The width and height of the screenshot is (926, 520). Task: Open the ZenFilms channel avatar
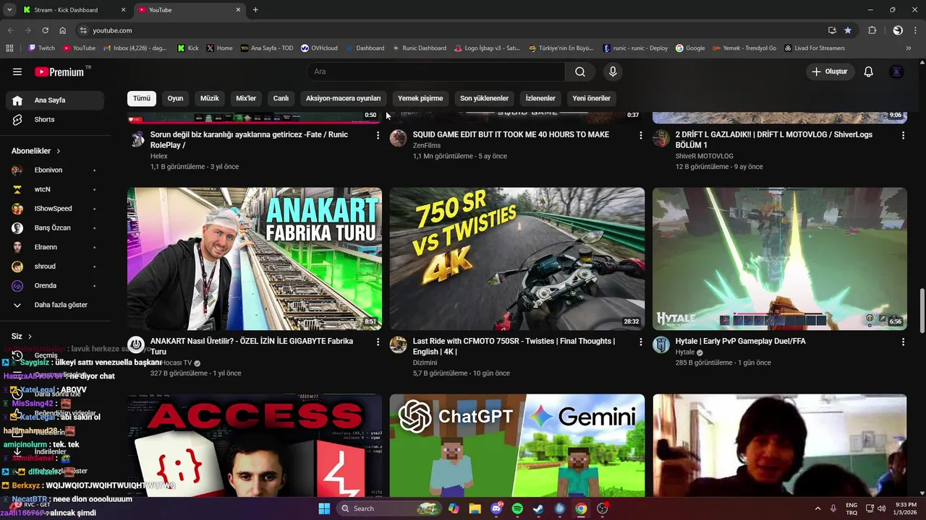[399, 138]
